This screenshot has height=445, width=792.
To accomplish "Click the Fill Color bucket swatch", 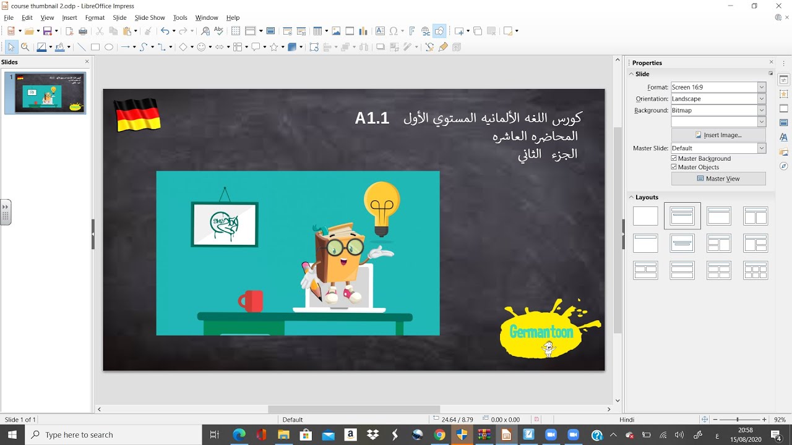I will click(x=59, y=47).
